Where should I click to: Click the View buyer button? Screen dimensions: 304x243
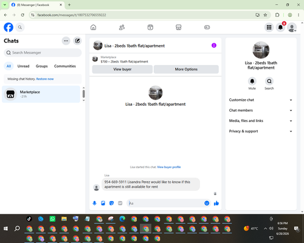coord(122,69)
